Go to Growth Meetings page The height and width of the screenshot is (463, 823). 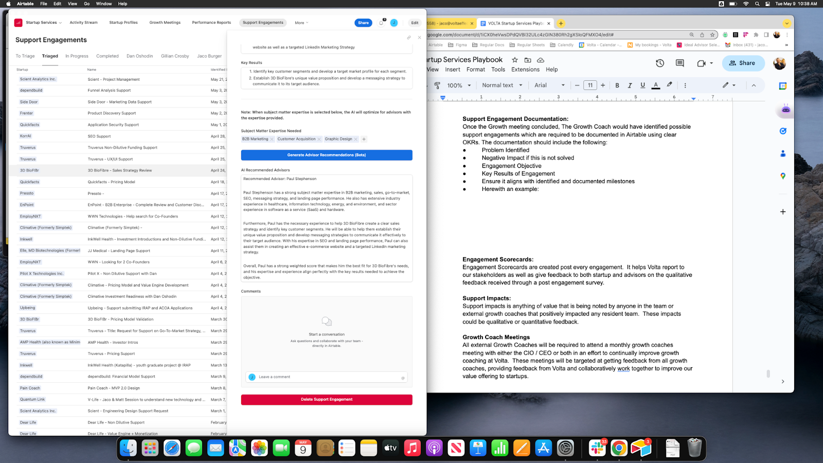pyautogui.click(x=165, y=23)
